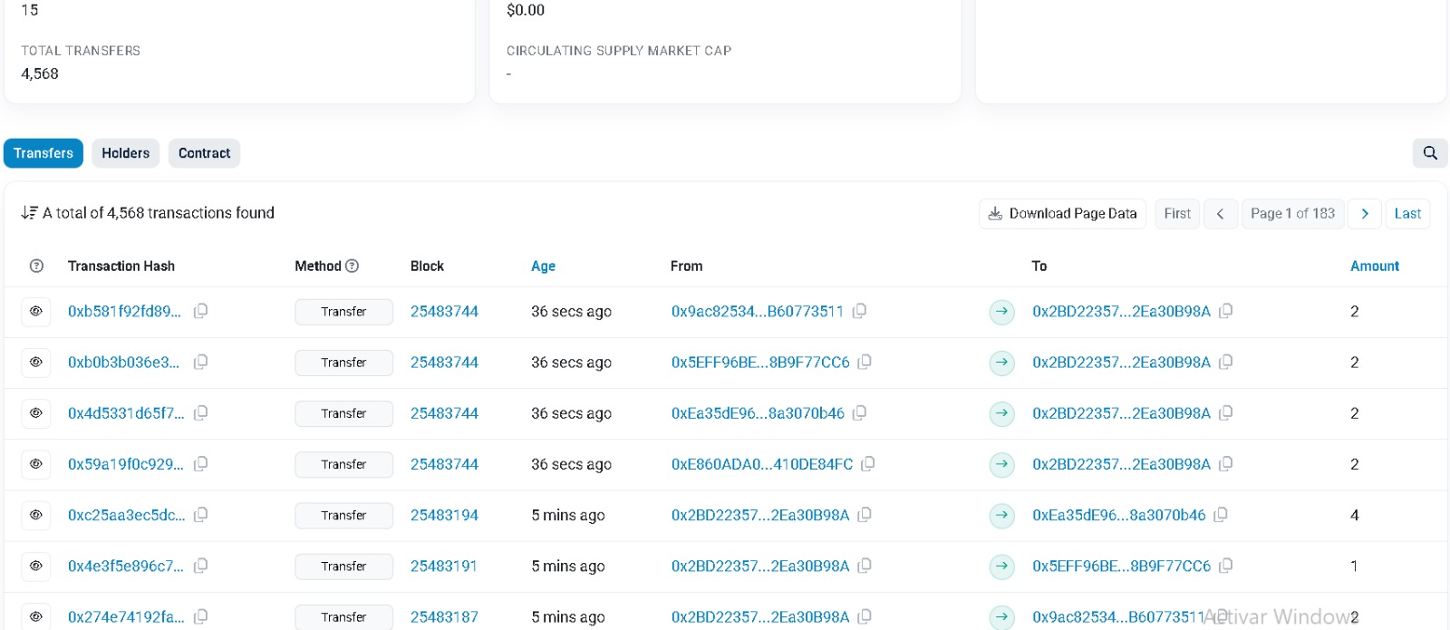Copy To address in 0x59a19f0c929 row
Viewport: 1450px width, 630px height.
point(1226,463)
